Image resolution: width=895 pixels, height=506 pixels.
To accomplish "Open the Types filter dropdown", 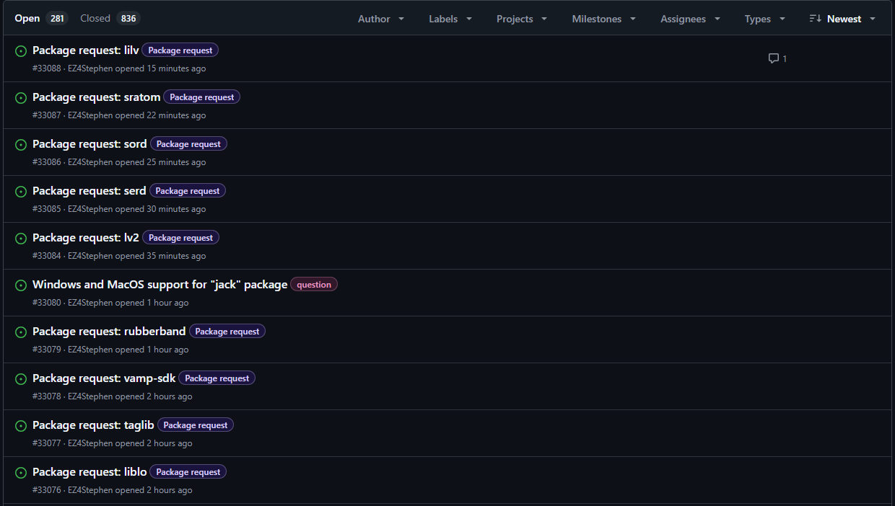I will click(x=764, y=19).
